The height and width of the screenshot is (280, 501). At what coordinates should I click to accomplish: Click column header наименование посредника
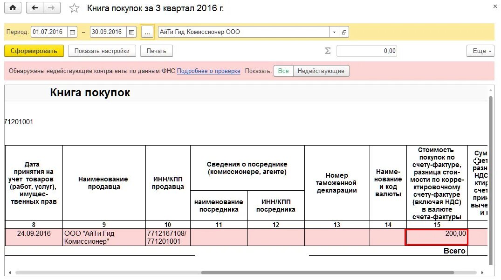coord(219,206)
